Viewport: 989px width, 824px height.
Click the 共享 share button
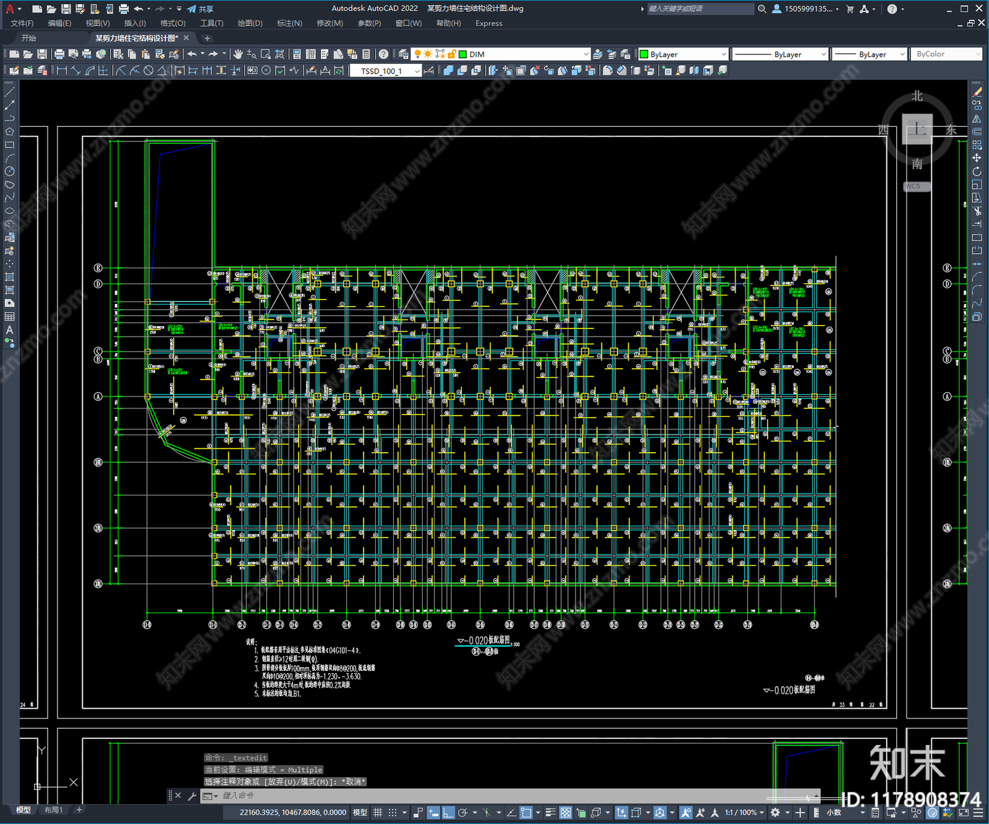(200, 9)
